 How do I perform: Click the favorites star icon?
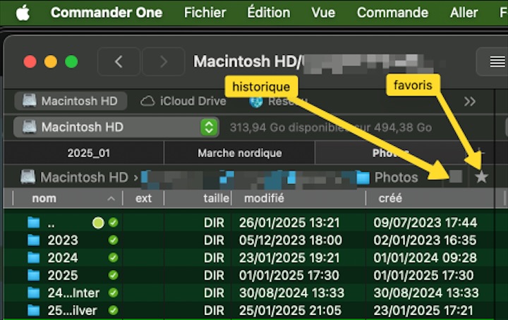coord(481,177)
